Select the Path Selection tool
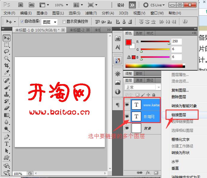207x178 pixels. [x=7, y=151]
